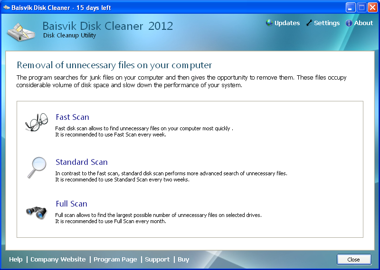Click the Close button at bottom right
Screen dimensions: 380x270
click(x=354, y=260)
